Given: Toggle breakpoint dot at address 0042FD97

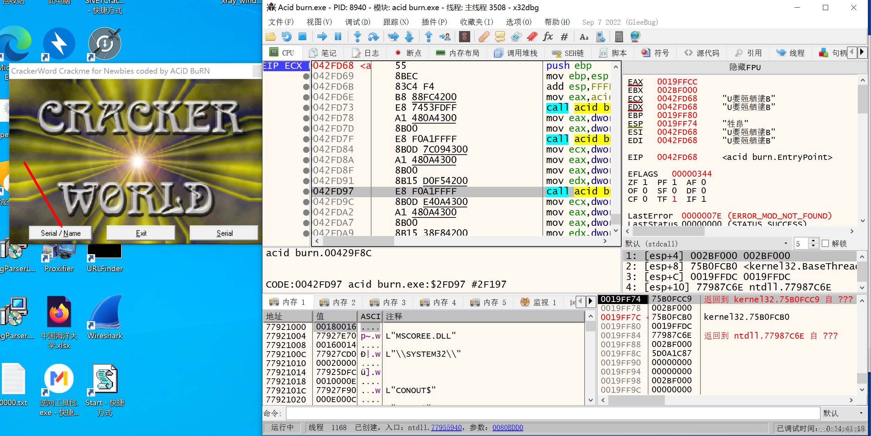Looking at the screenshot, I should pos(306,191).
